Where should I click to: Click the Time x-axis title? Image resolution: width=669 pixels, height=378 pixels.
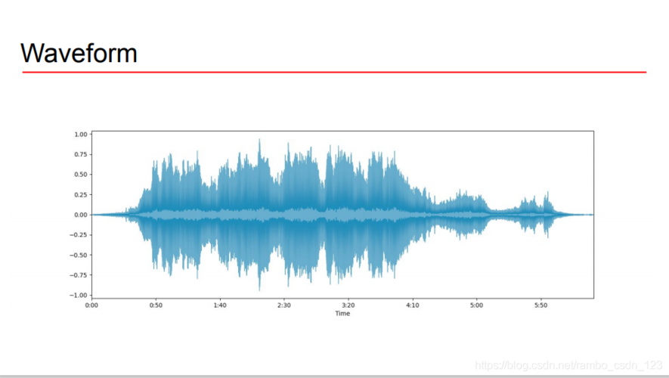point(342,314)
